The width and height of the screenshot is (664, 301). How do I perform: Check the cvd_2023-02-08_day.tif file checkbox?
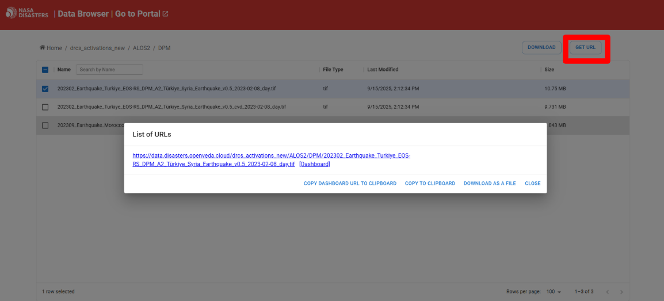pos(45,107)
